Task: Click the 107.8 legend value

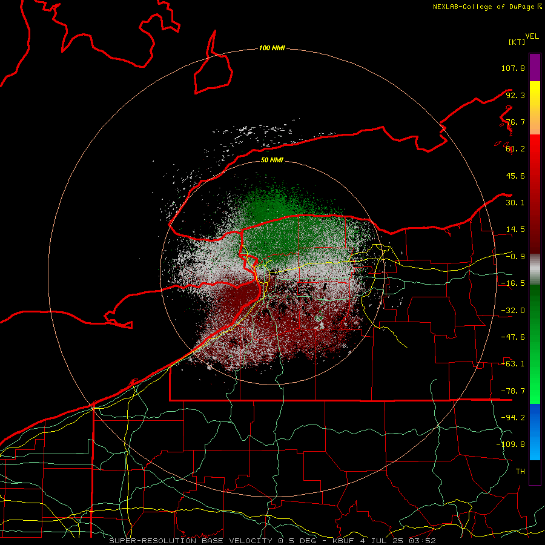Action: click(513, 68)
